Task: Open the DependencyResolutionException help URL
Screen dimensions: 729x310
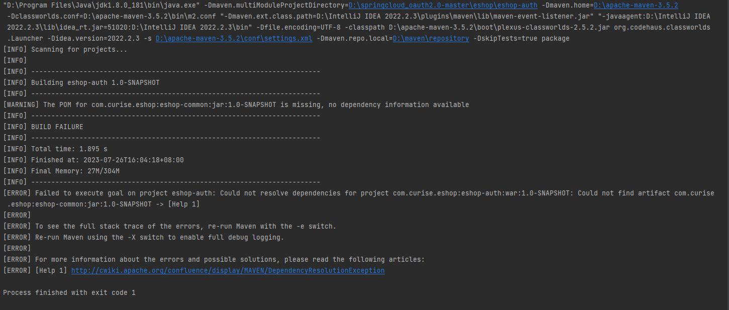Action: click(x=228, y=271)
